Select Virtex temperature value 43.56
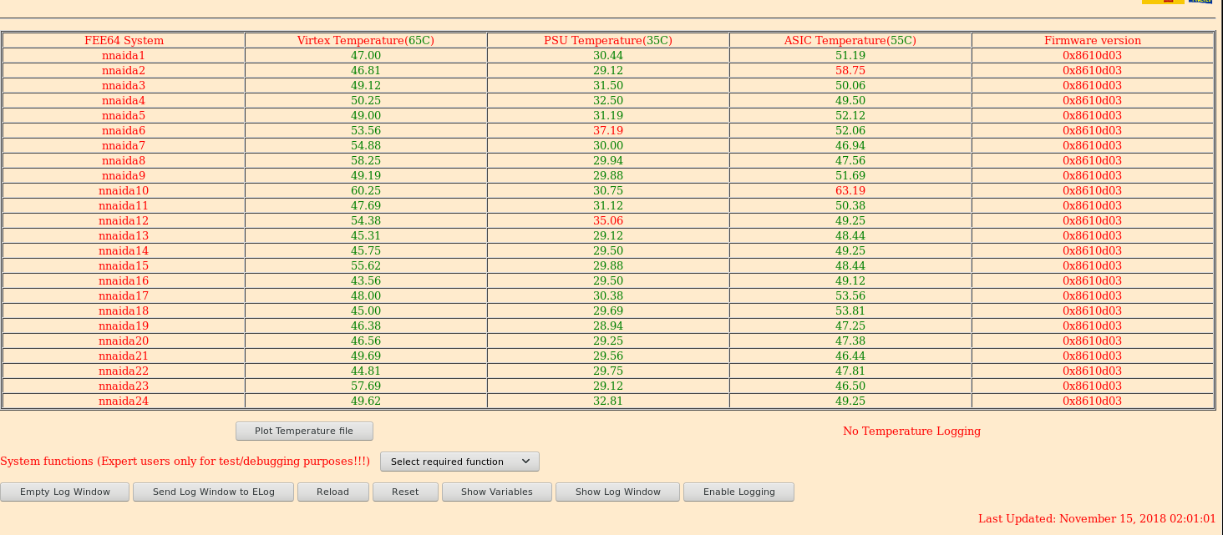The image size is (1223, 535). click(x=366, y=280)
